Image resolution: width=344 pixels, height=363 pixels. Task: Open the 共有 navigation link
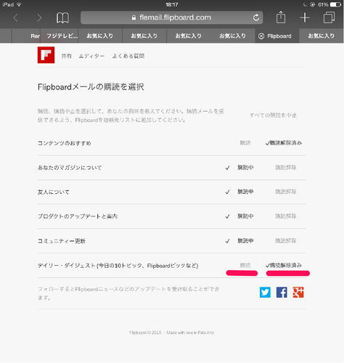(x=66, y=56)
